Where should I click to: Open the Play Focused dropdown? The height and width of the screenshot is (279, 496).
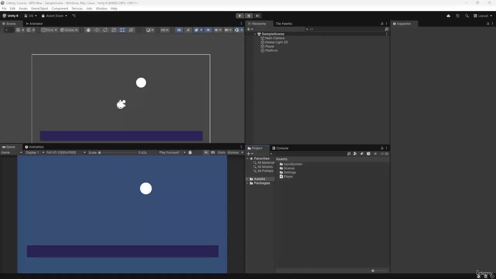click(172, 153)
